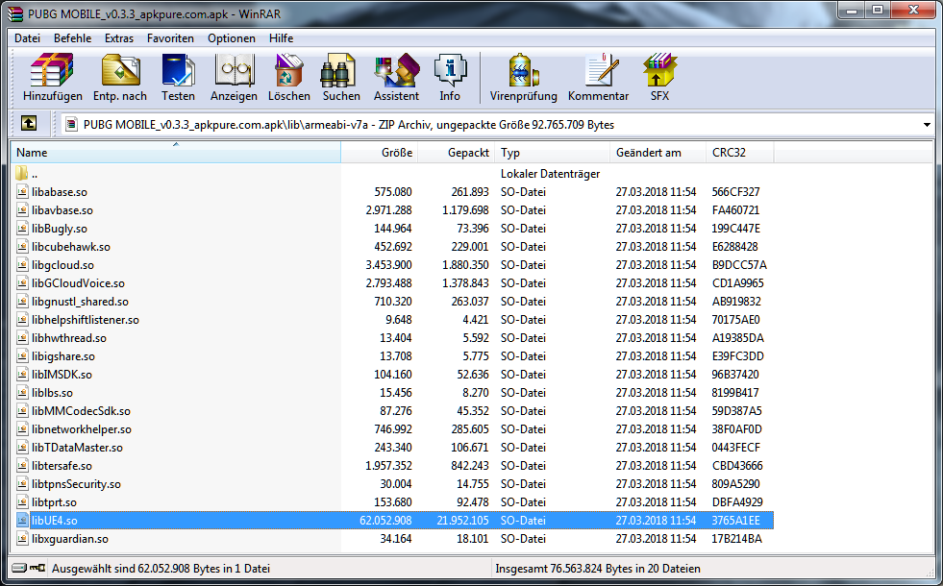Select the libTDataMaster.so file name
Image resolution: width=943 pixels, height=586 pixels.
click(77, 447)
